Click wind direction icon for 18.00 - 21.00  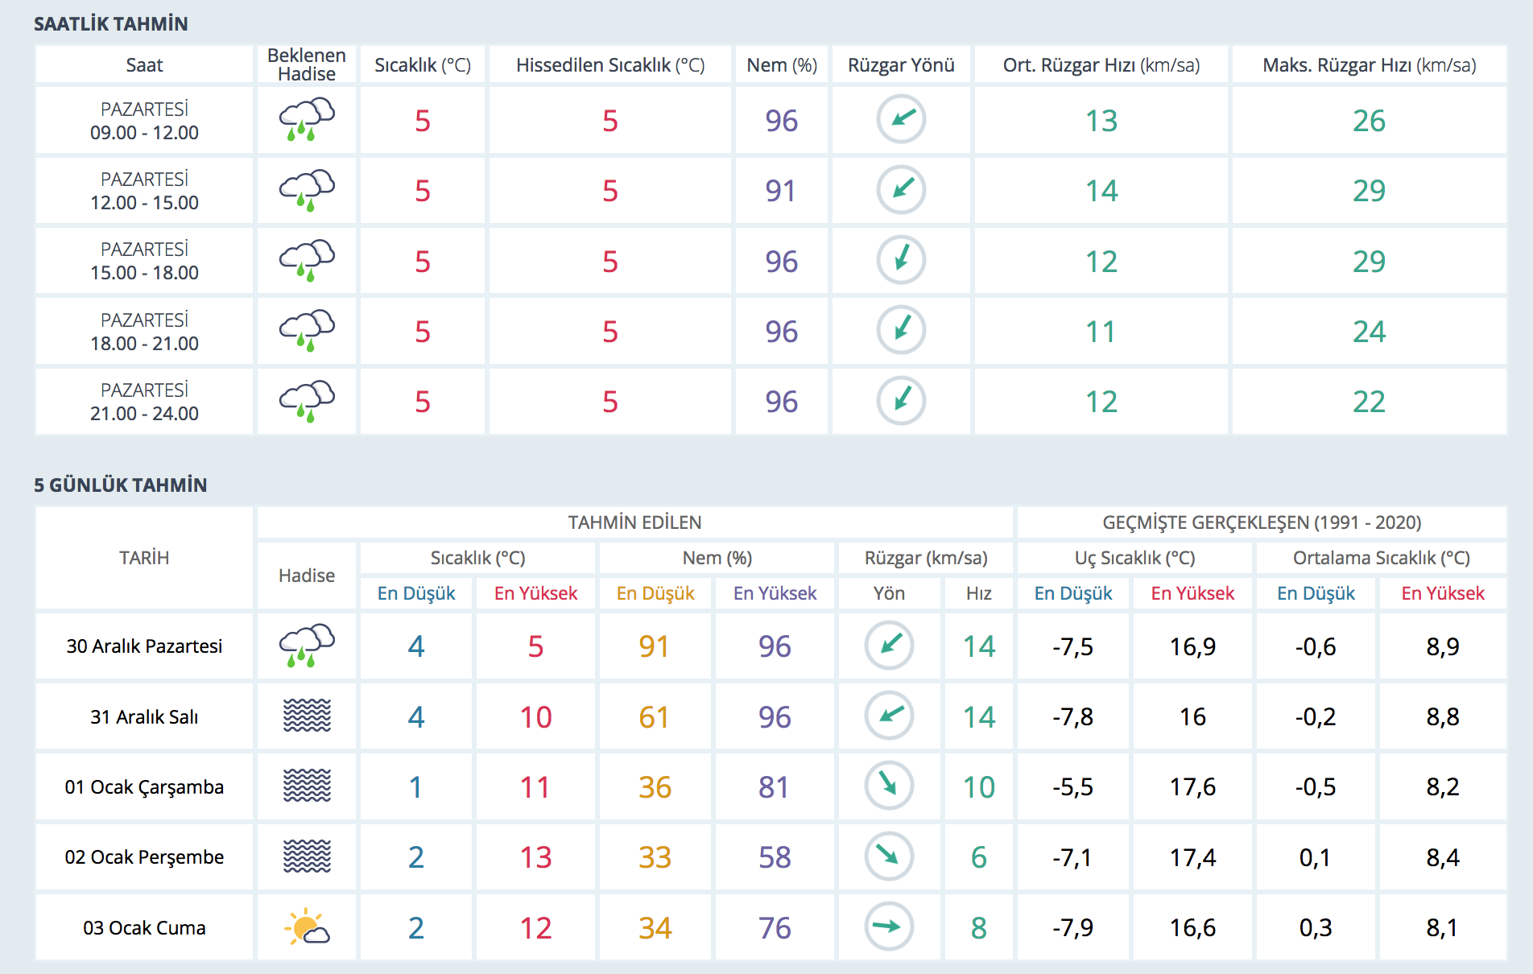[x=901, y=330]
